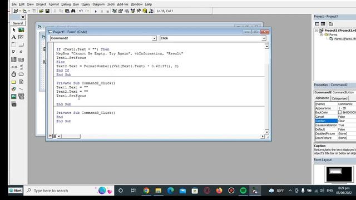Select the CheckBox control tool
The image size is (356, 200).
coord(14,52)
